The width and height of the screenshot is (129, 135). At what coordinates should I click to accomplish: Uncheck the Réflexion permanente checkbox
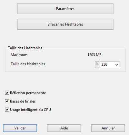7,93
